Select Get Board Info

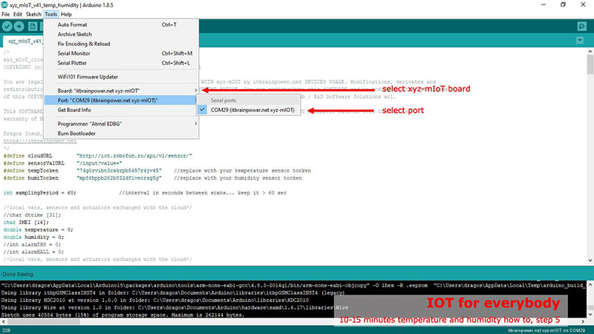tap(121, 110)
